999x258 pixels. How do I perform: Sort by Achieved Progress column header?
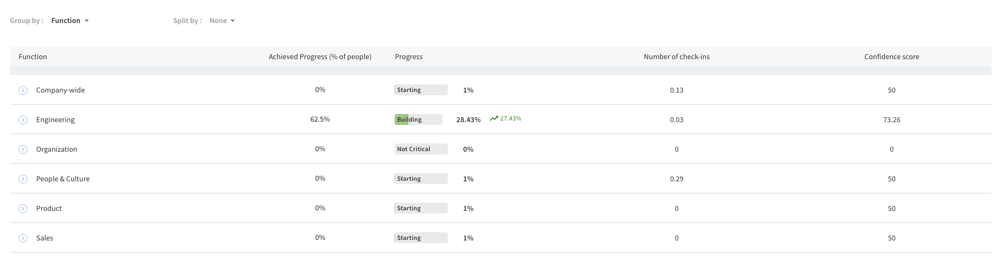pos(320,57)
